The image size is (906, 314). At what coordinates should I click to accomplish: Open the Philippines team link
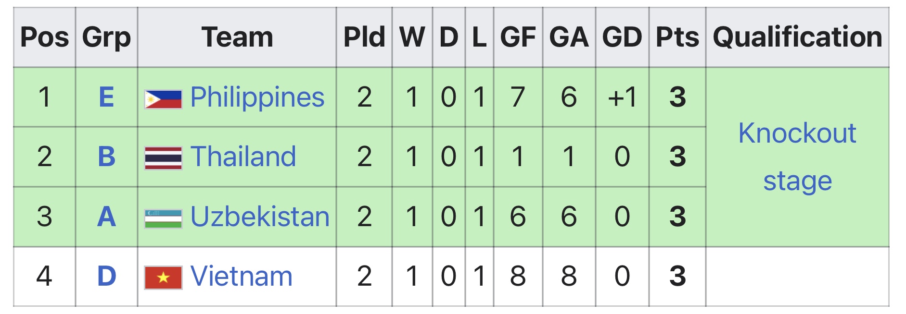point(257,97)
